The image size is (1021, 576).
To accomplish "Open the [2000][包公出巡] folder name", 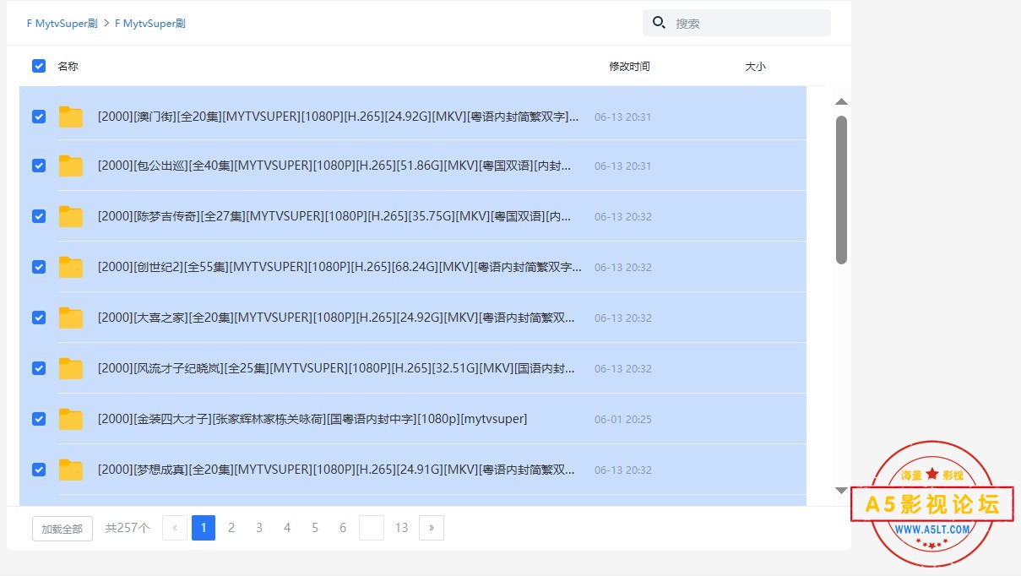I will tap(334, 166).
